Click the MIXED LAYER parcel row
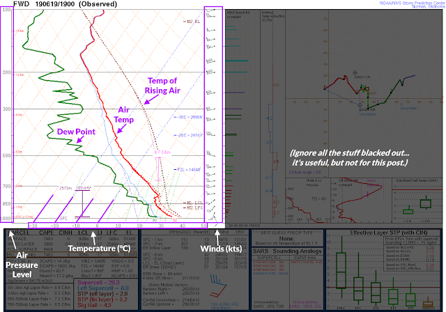This screenshot has width=446, height=312. (x=72, y=244)
